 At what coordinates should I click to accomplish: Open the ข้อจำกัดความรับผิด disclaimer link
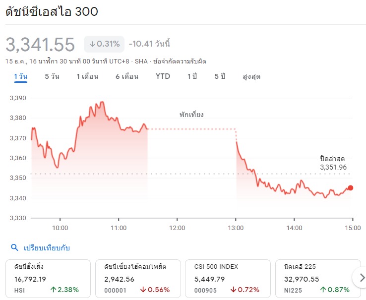180,61
